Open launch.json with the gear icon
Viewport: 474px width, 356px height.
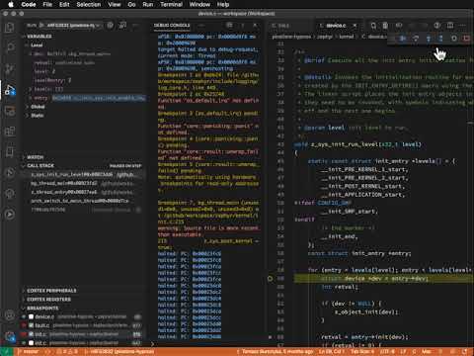click(x=111, y=25)
